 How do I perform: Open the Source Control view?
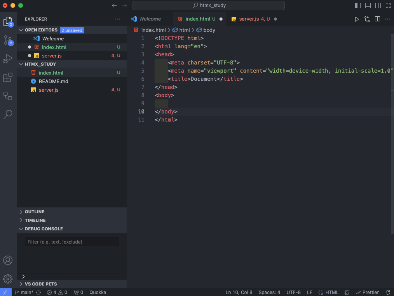(x=8, y=40)
